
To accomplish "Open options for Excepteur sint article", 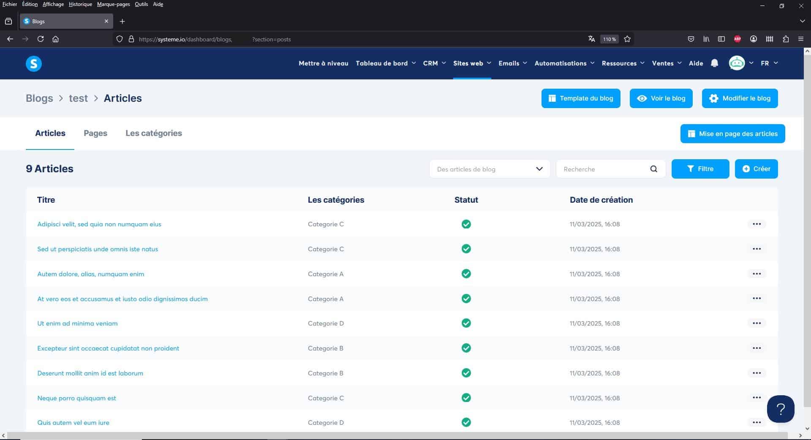I will 757,348.
